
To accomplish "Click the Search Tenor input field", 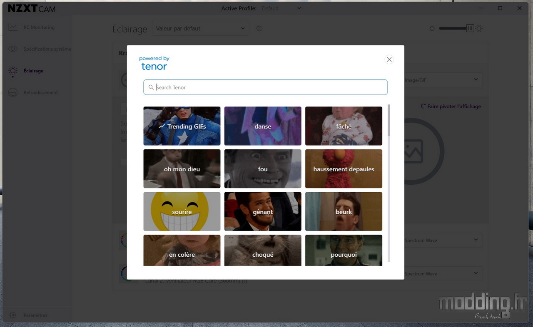I will click(x=265, y=87).
